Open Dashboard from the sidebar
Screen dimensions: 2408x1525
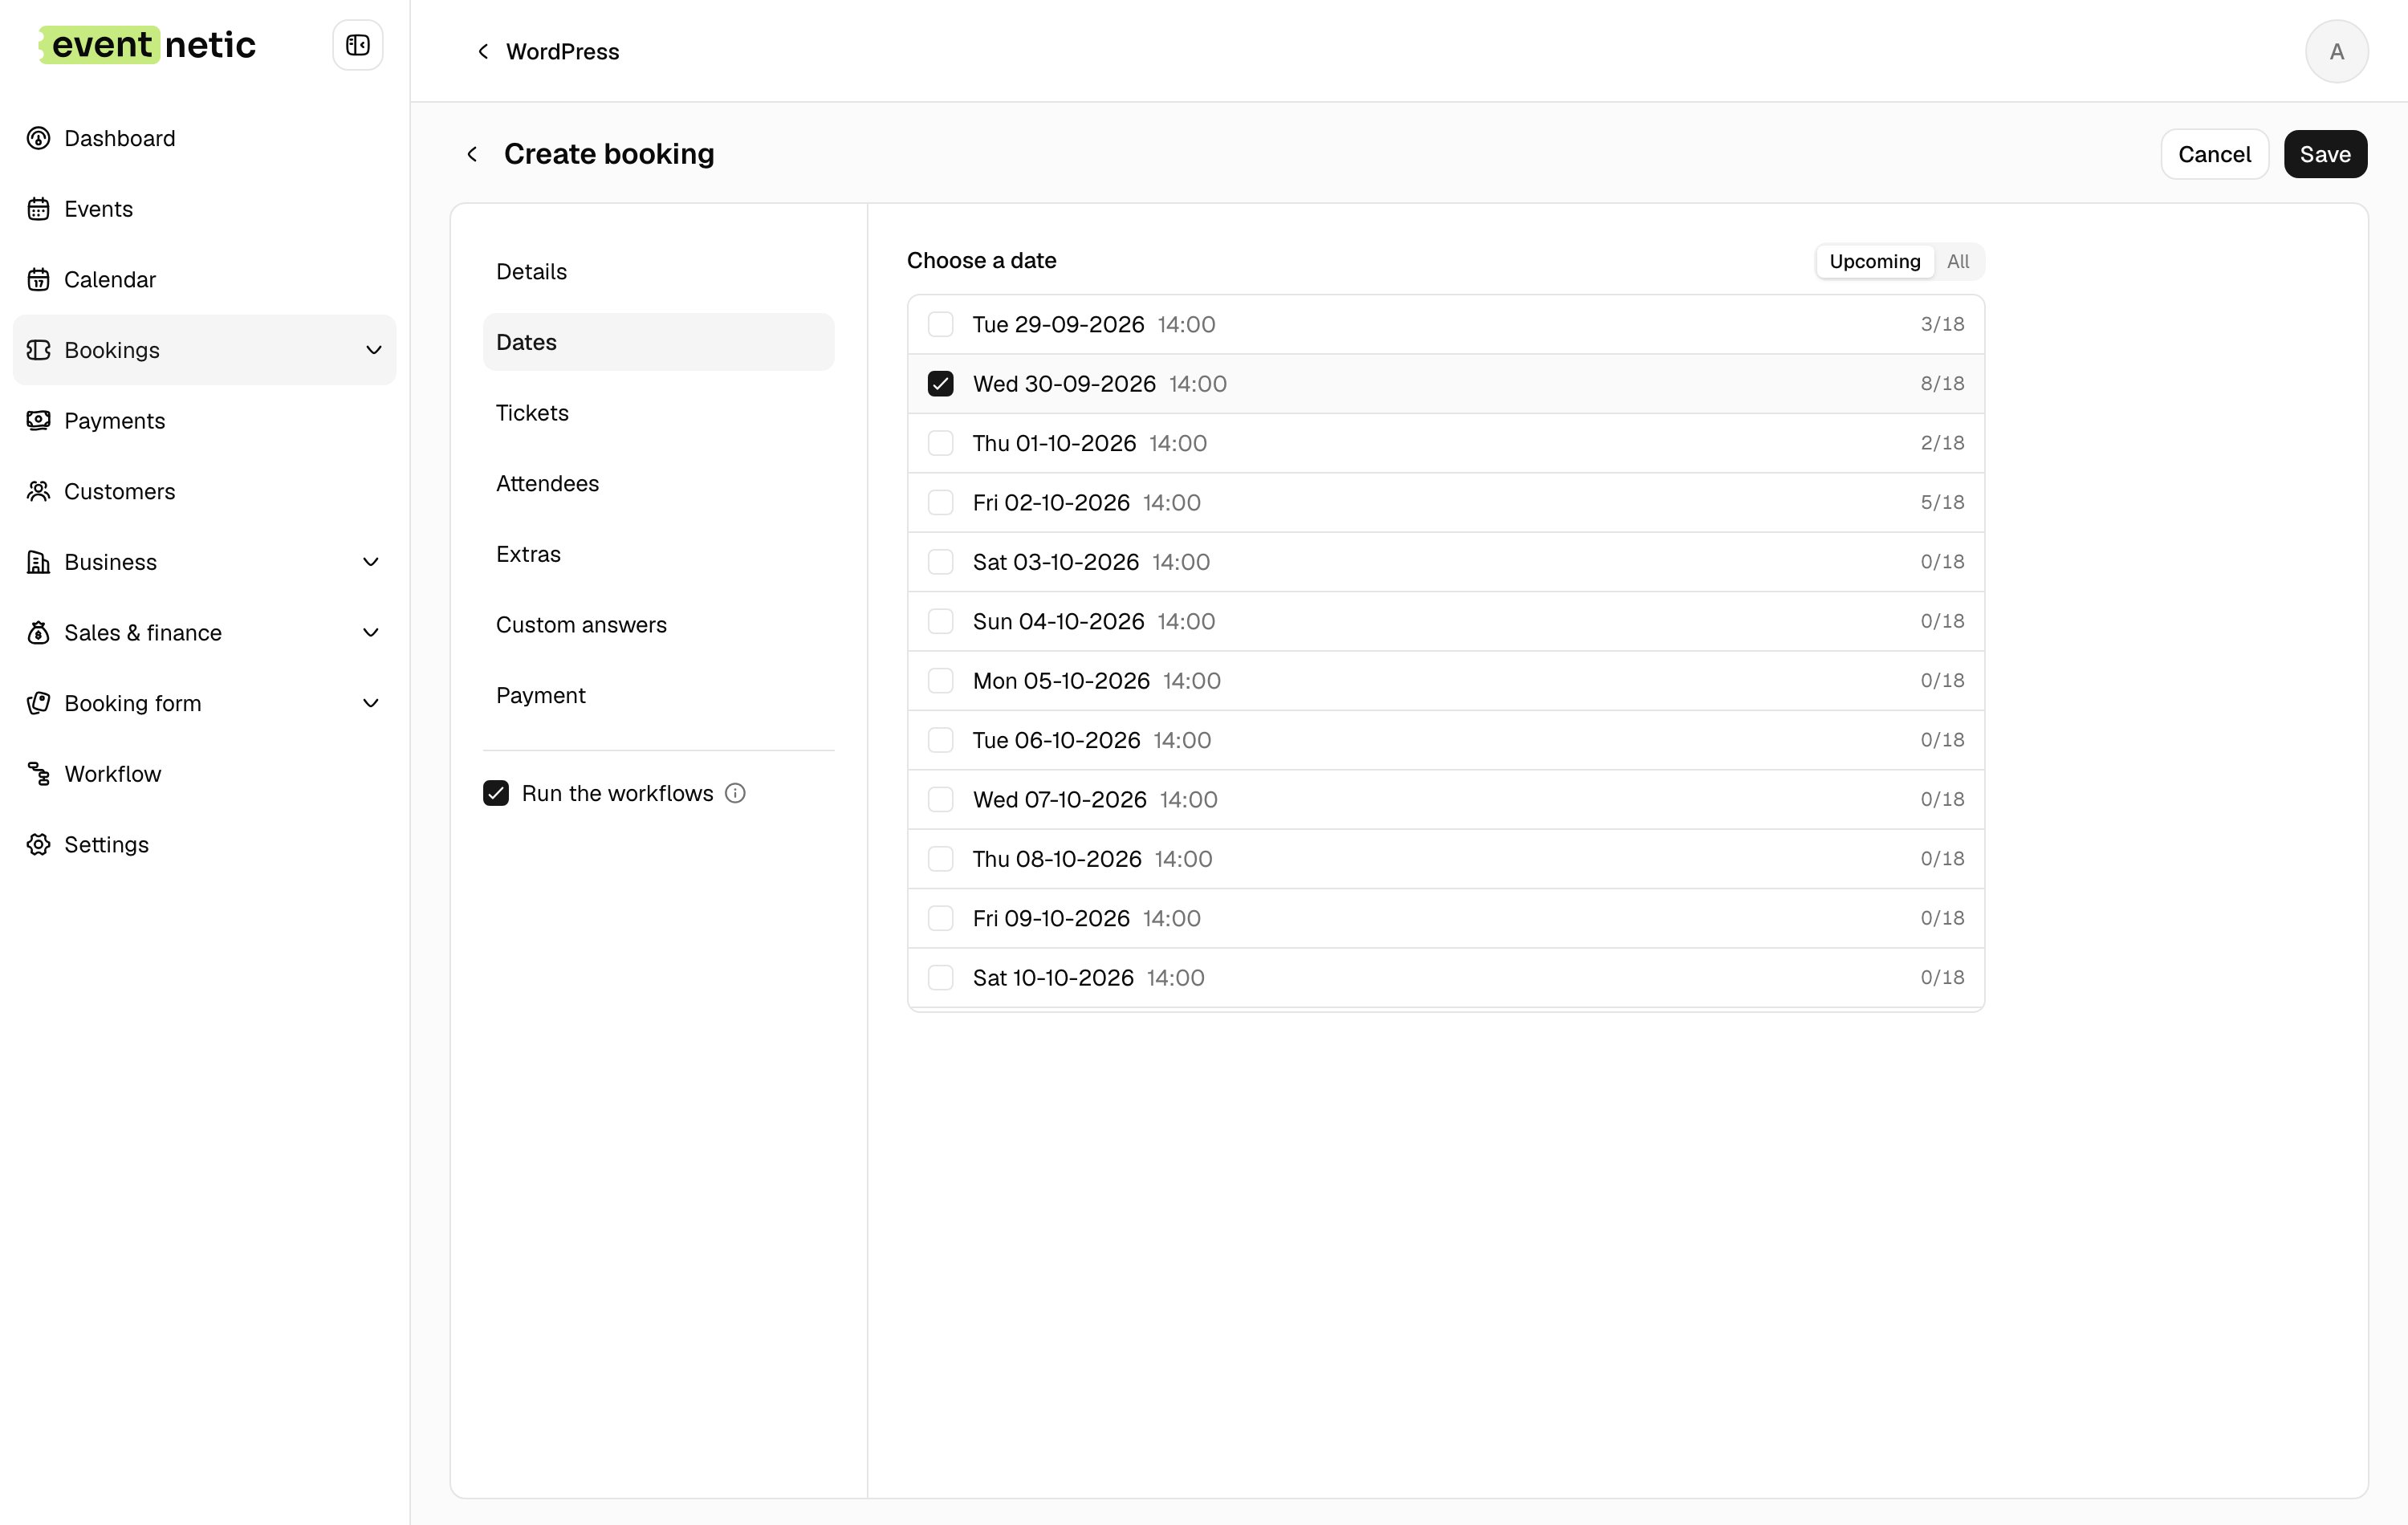pyautogui.click(x=204, y=138)
